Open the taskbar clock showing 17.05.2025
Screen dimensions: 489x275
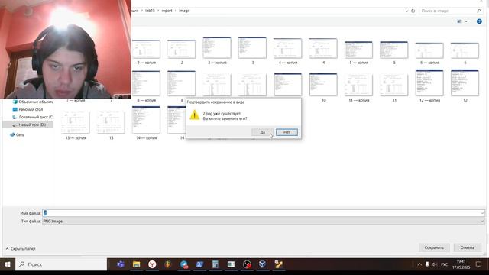coord(461,264)
